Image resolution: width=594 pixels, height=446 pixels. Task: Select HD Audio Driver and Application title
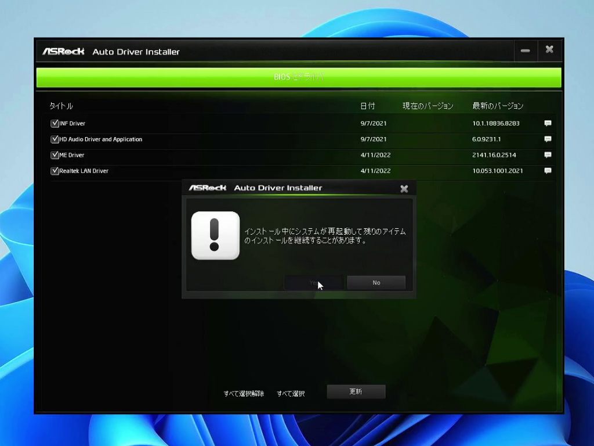coord(101,139)
